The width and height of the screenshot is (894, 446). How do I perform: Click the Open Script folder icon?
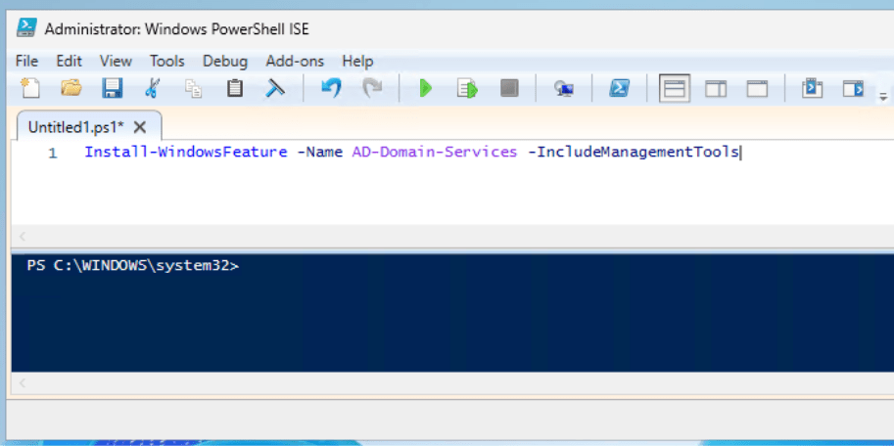point(71,89)
